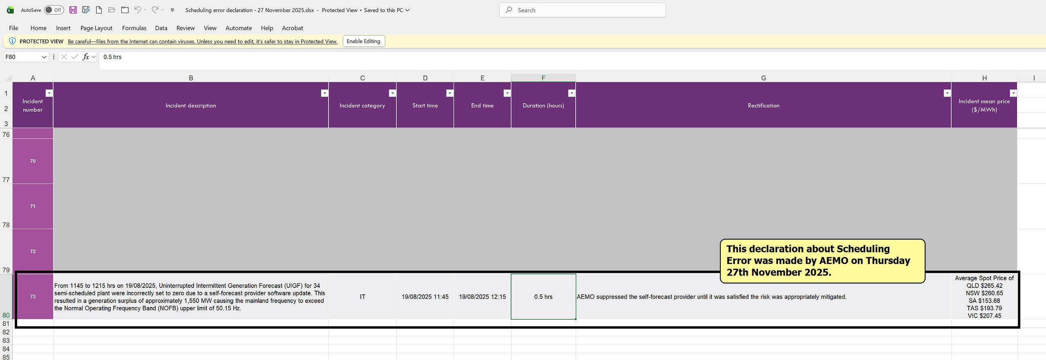This screenshot has height=360, width=1046.
Task: Click the Excel app icon in title bar
Action: [x=11, y=10]
